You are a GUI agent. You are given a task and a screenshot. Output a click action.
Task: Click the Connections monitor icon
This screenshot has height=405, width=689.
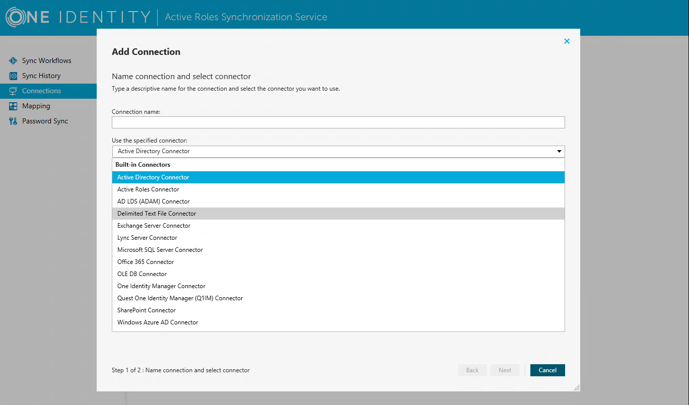point(13,91)
